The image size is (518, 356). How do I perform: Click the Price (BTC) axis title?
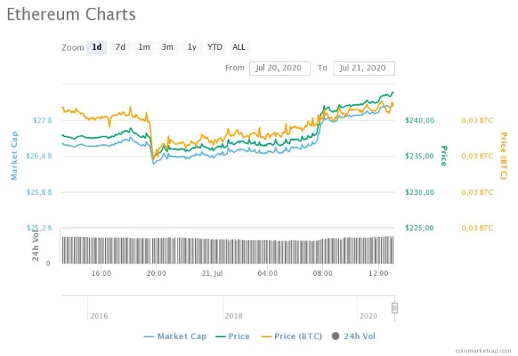[x=503, y=155]
